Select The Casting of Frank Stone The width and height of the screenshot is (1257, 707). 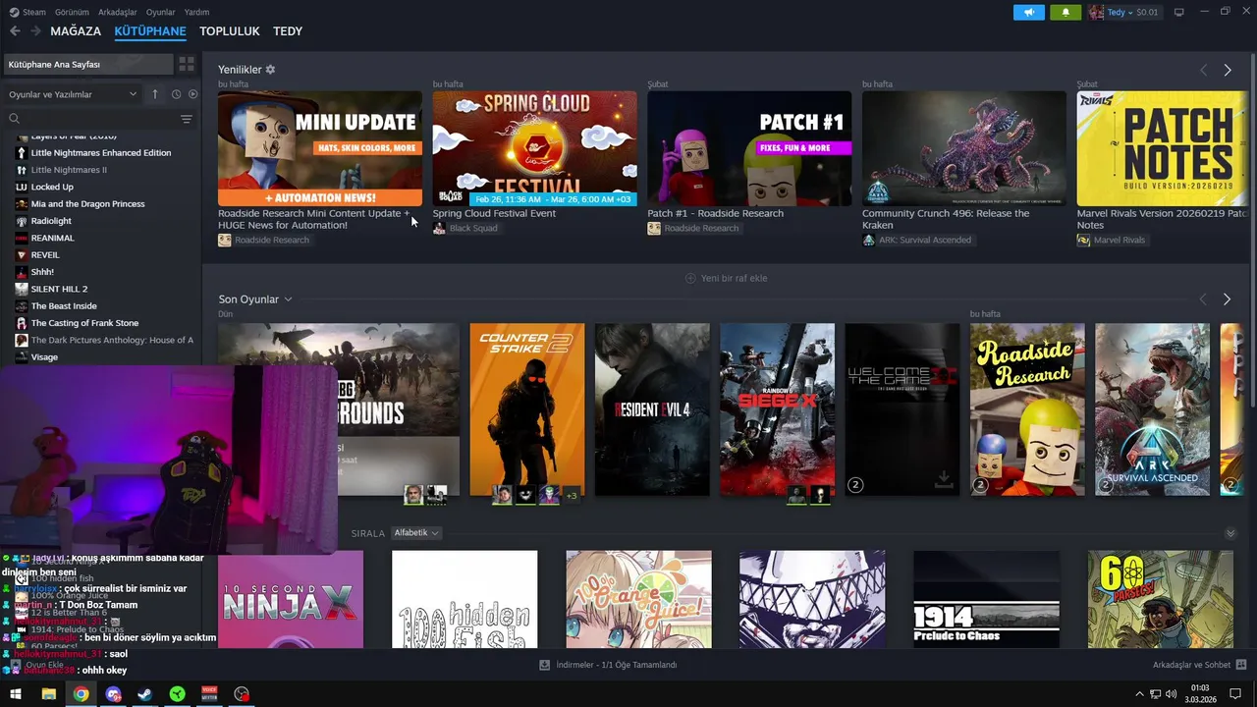84,323
